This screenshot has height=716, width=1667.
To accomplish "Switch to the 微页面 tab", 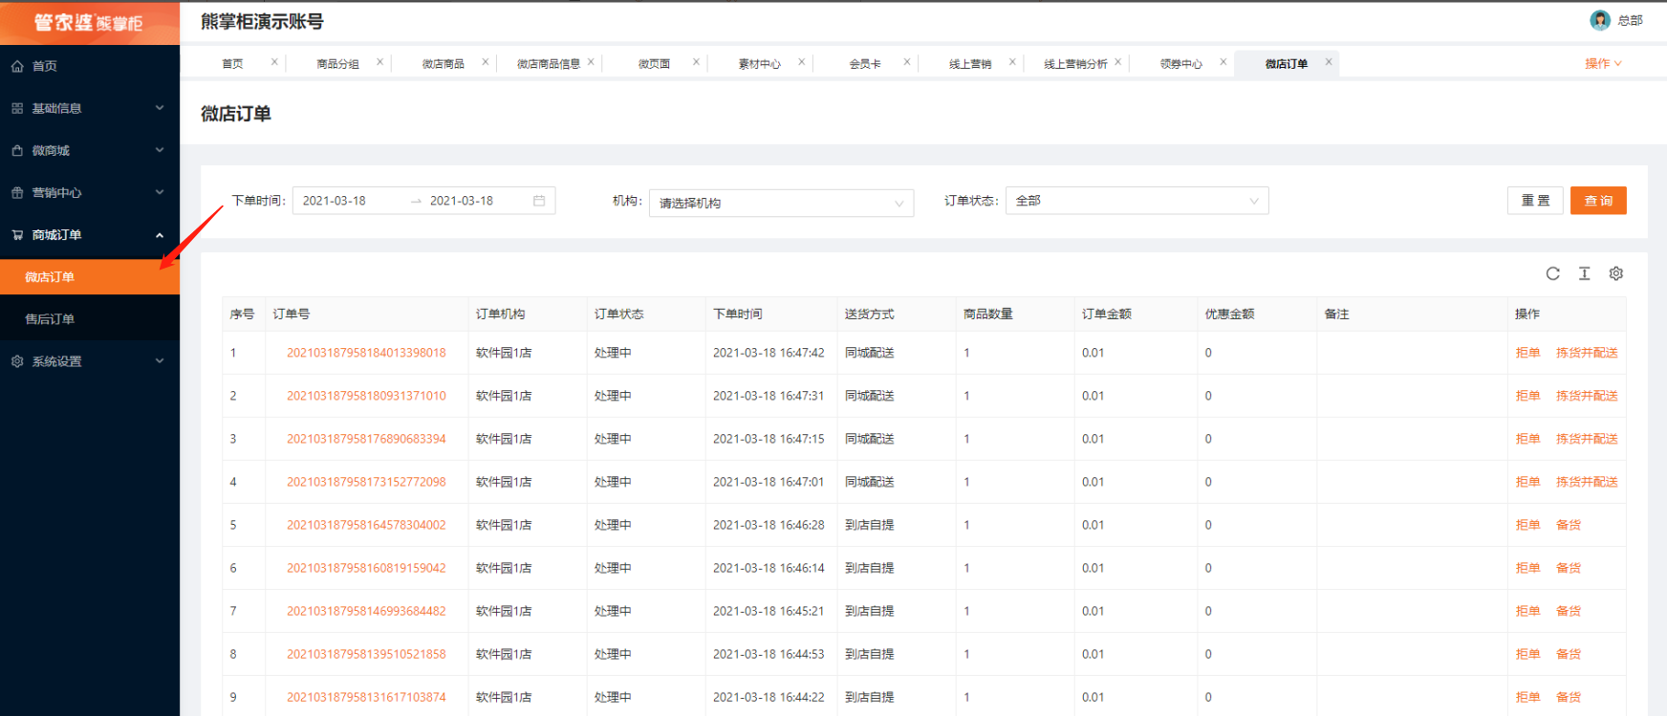I will [x=654, y=64].
